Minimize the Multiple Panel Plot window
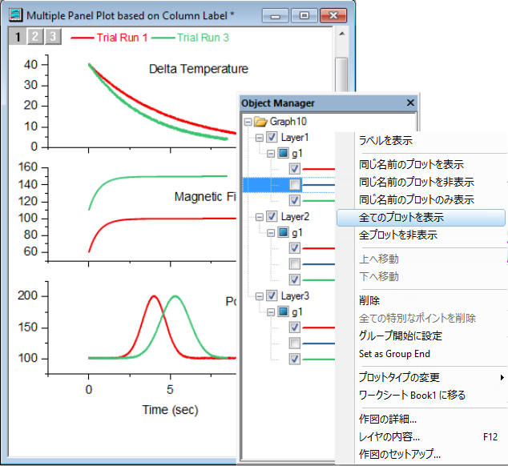This screenshot has height=466, width=508. (x=275, y=15)
